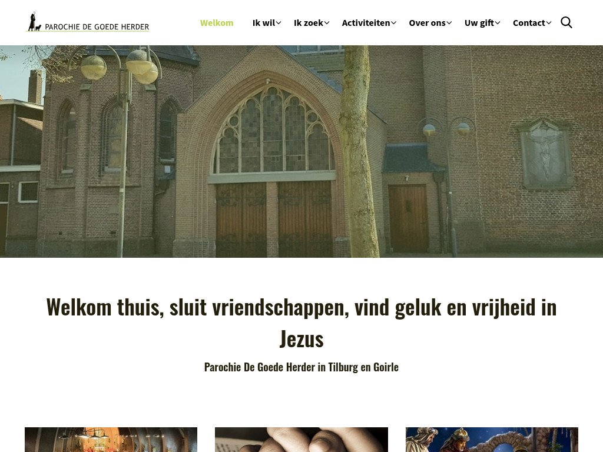Open the church interior thumbnail card

click(x=111, y=440)
